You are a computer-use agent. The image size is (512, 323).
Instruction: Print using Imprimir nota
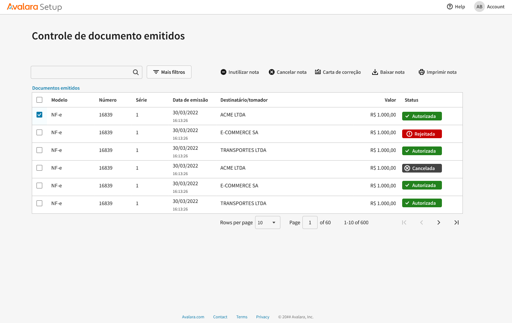pos(438,72)
